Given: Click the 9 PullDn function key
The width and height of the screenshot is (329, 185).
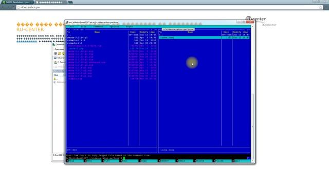Looking at the screenshot, I should (223, 161).
